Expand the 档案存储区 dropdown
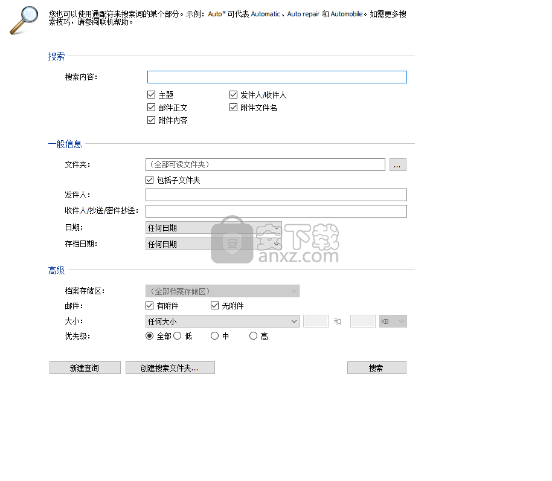Screen dimensions: 552x481 222,291
